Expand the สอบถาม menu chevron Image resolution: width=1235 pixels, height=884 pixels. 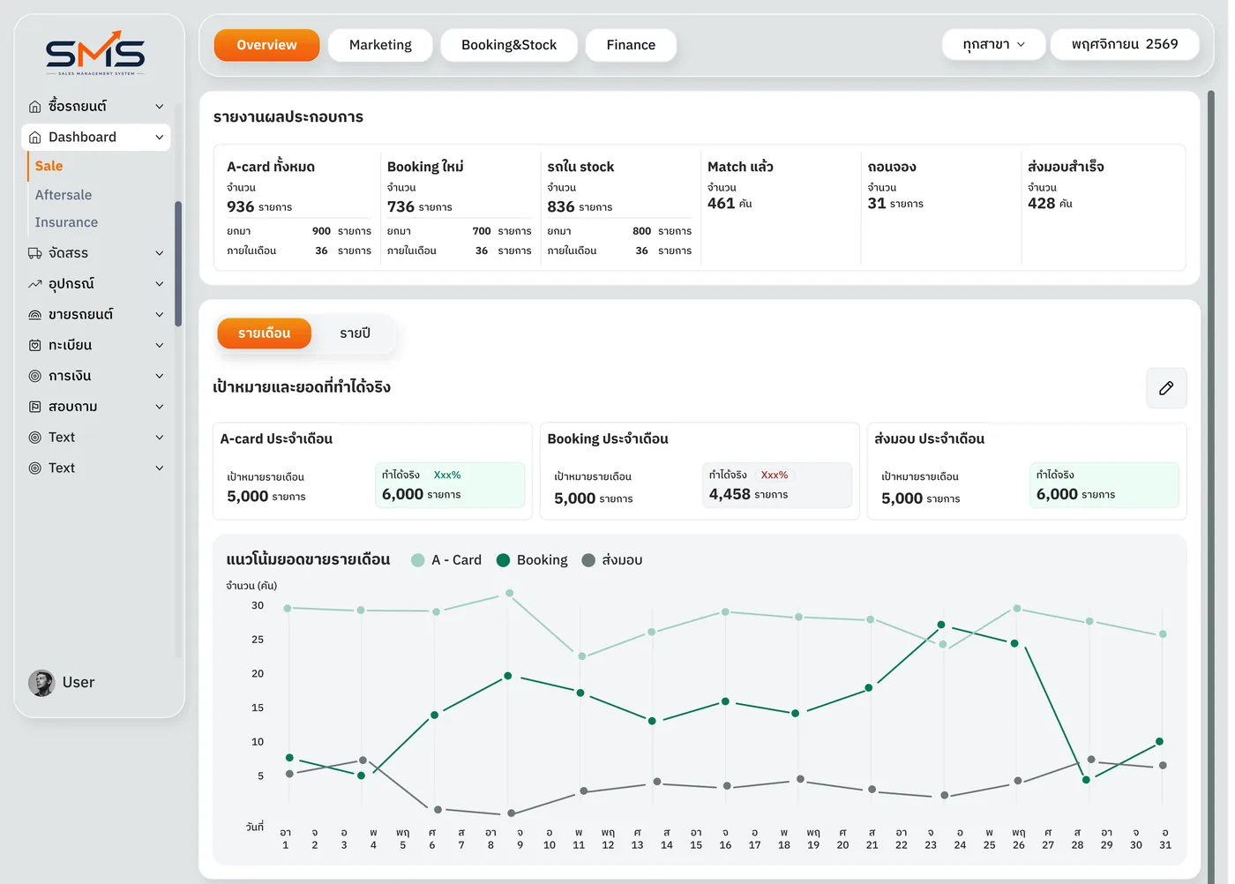pyautogui.click(x=160, y=407)
